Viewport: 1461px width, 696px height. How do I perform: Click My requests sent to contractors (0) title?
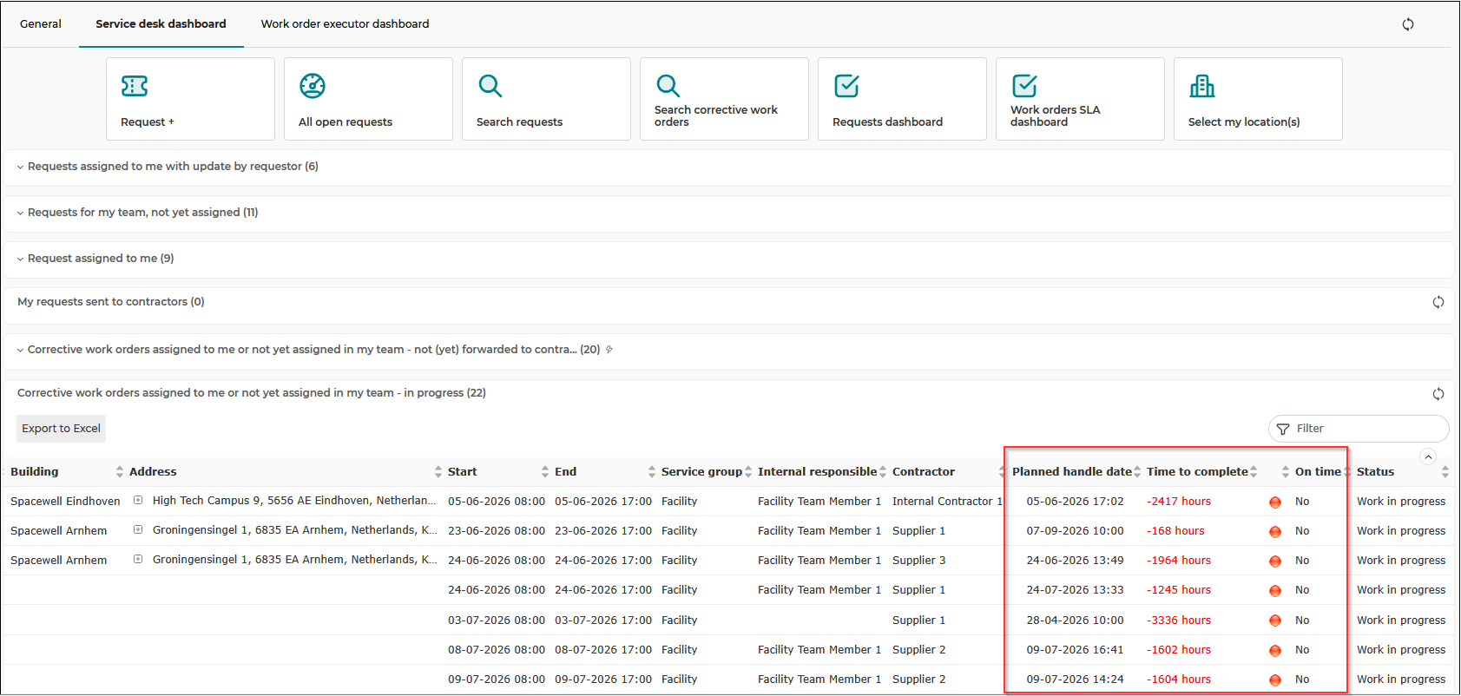[x=111, y=302]
